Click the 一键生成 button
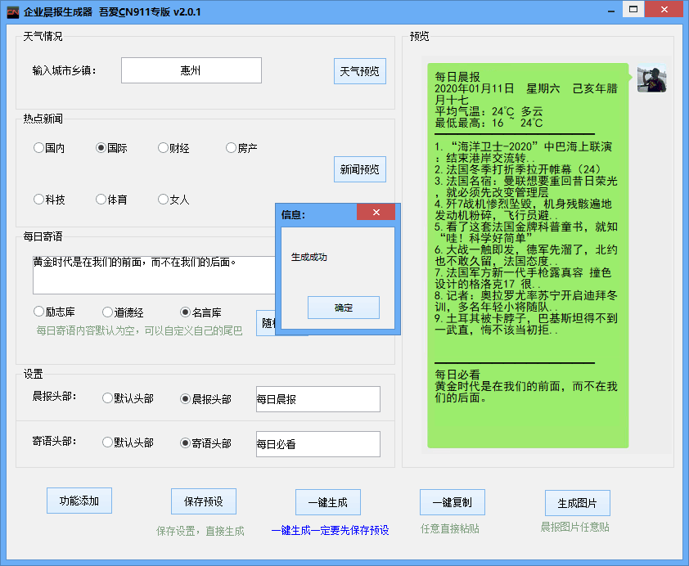Screen dimensions: 689x566 [328, 502]
